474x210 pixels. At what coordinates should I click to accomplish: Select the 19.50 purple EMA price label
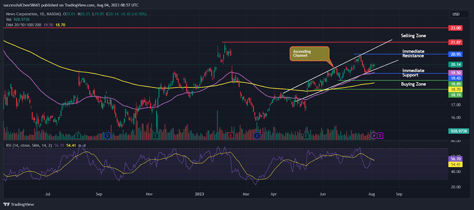456,73
